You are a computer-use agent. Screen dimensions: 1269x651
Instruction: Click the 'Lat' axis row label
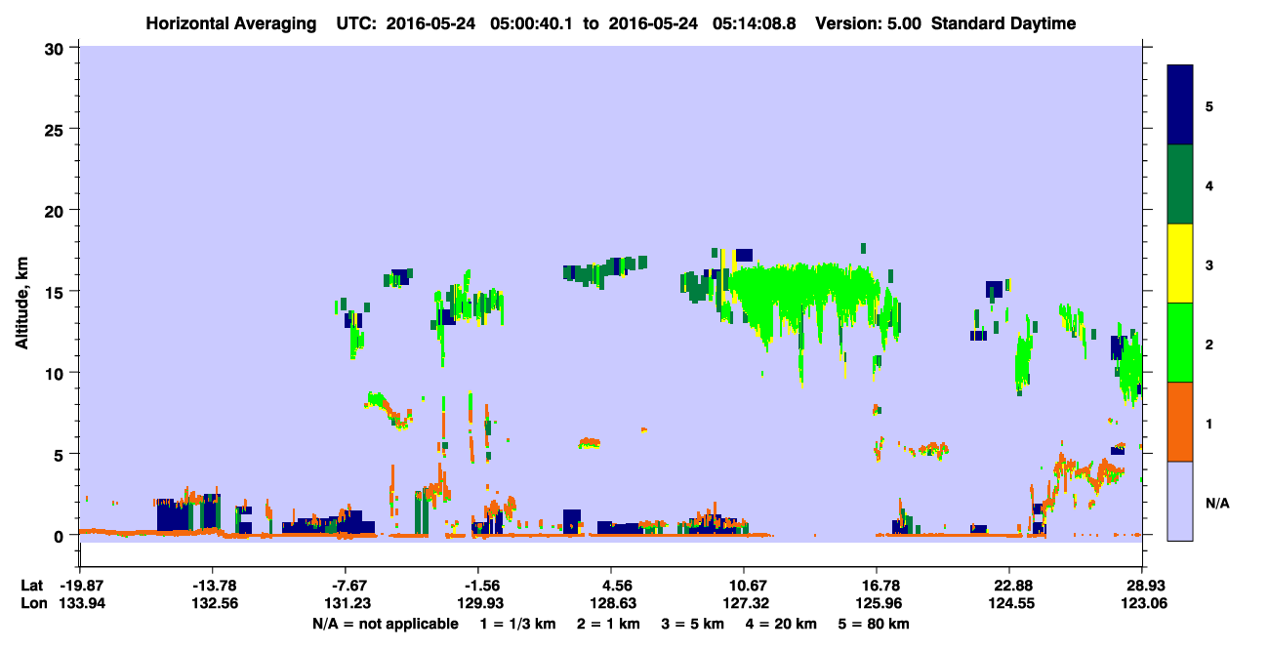(31, 586)
